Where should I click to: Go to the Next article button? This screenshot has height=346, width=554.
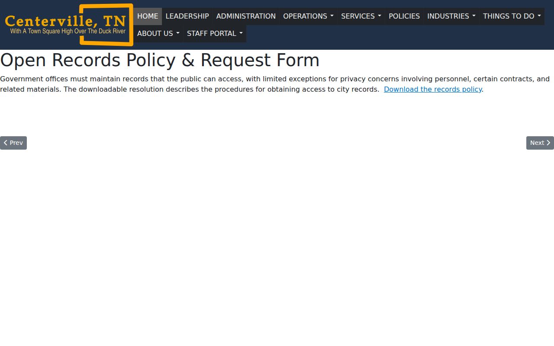tap(540, 143)
